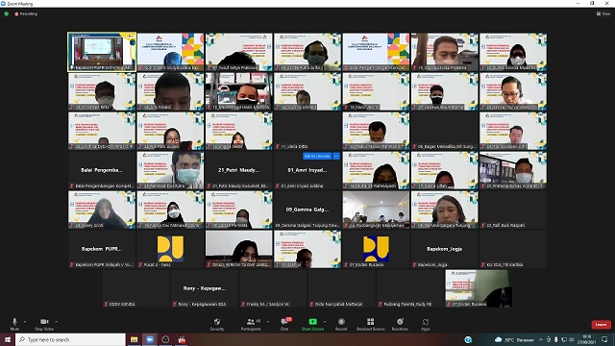
Task: Click the red Leave button
Action: point(601,325)
